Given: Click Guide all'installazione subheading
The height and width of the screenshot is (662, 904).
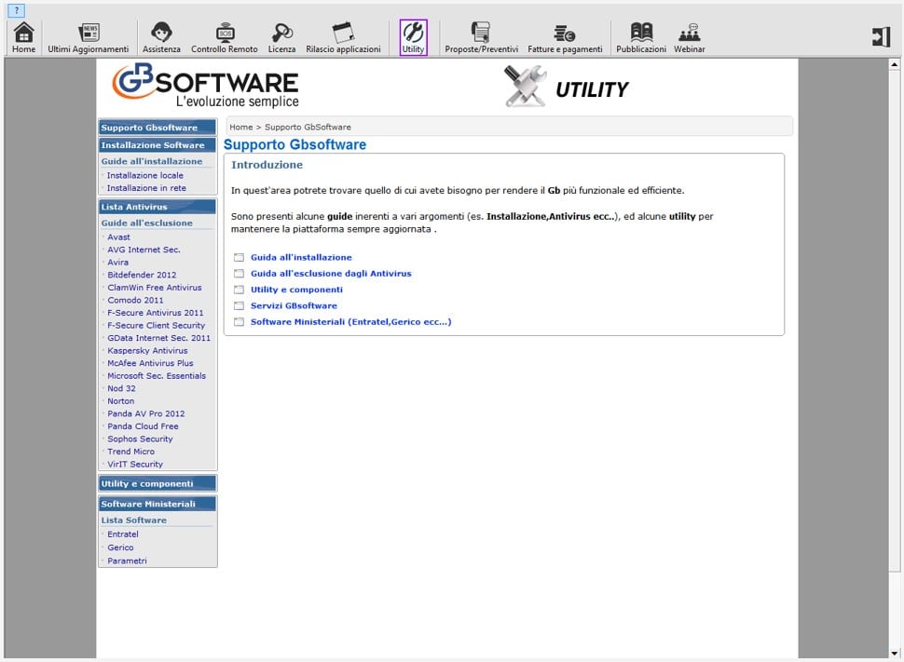Looking at the screenshot, I should point(152,162).
